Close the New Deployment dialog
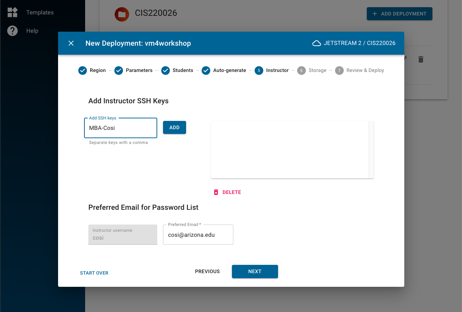Image resolution: width=462 pixels, height=312 pixels. pos(71,43)
